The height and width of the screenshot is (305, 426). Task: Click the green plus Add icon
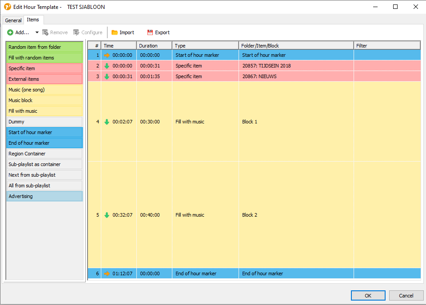[10, 32]
